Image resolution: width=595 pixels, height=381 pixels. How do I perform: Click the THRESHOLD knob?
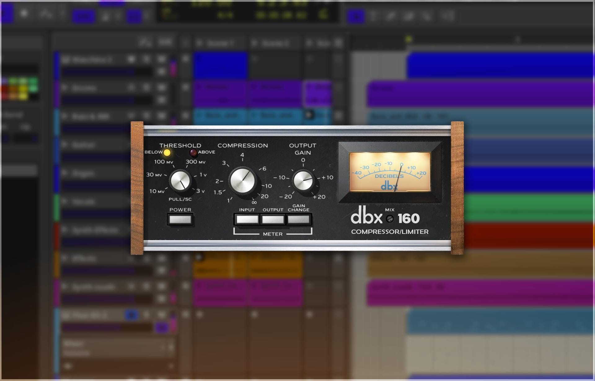coord(180,181)
